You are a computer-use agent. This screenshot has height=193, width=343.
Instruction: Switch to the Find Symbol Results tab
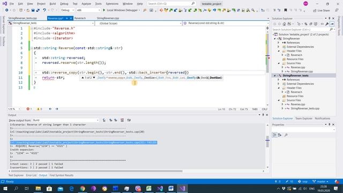62,175
